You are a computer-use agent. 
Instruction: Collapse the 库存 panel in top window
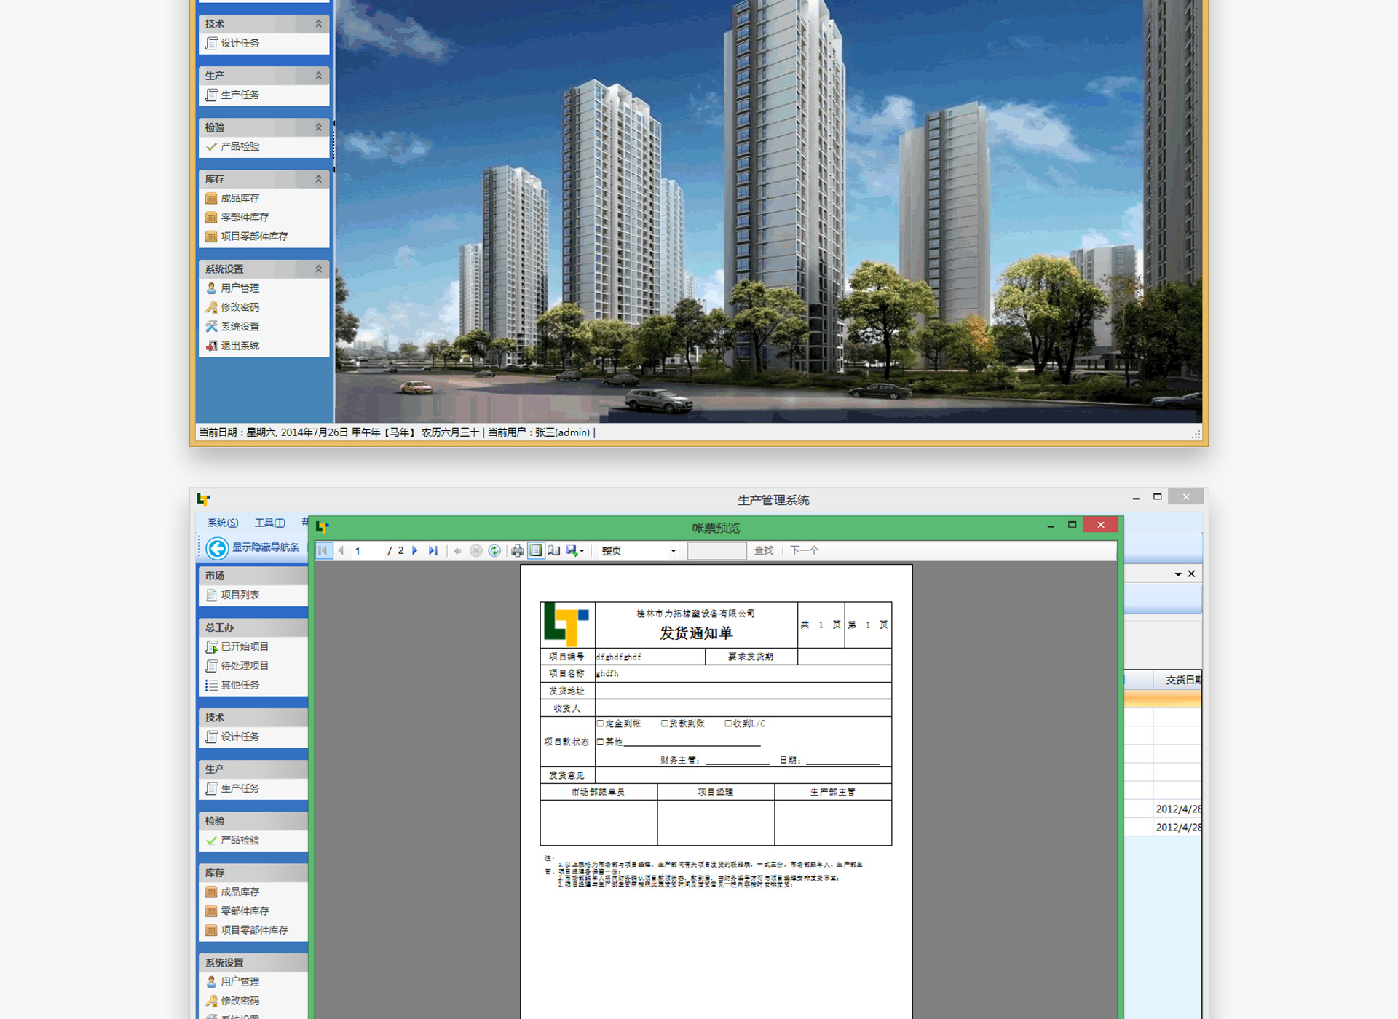[318, 179]
